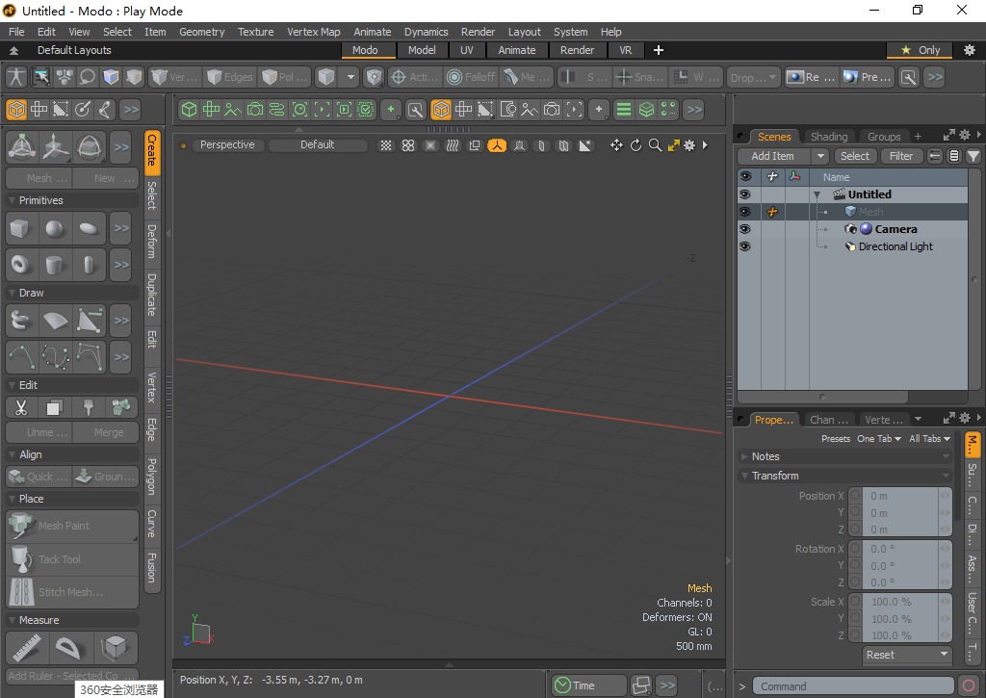Screen dimensions: 986x698
Task: Click the Position X input field
Action: point(899,496)
